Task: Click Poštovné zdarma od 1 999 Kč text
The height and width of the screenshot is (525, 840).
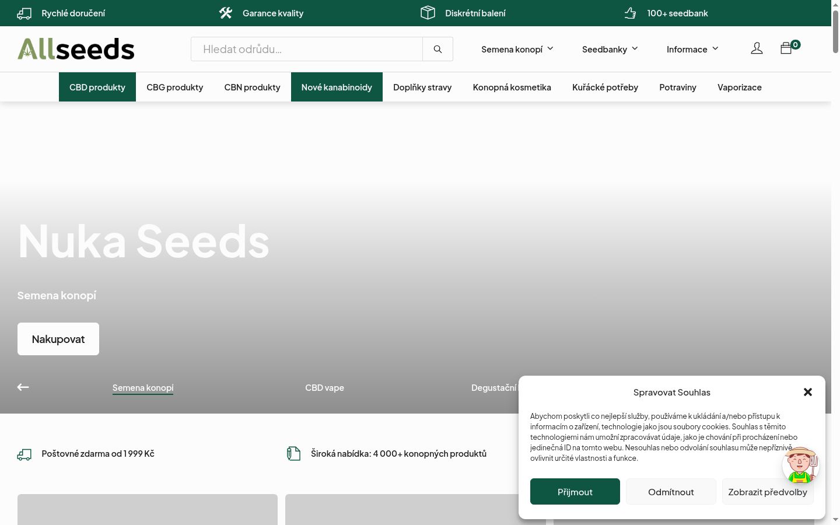Action: (x=98, y=454)
